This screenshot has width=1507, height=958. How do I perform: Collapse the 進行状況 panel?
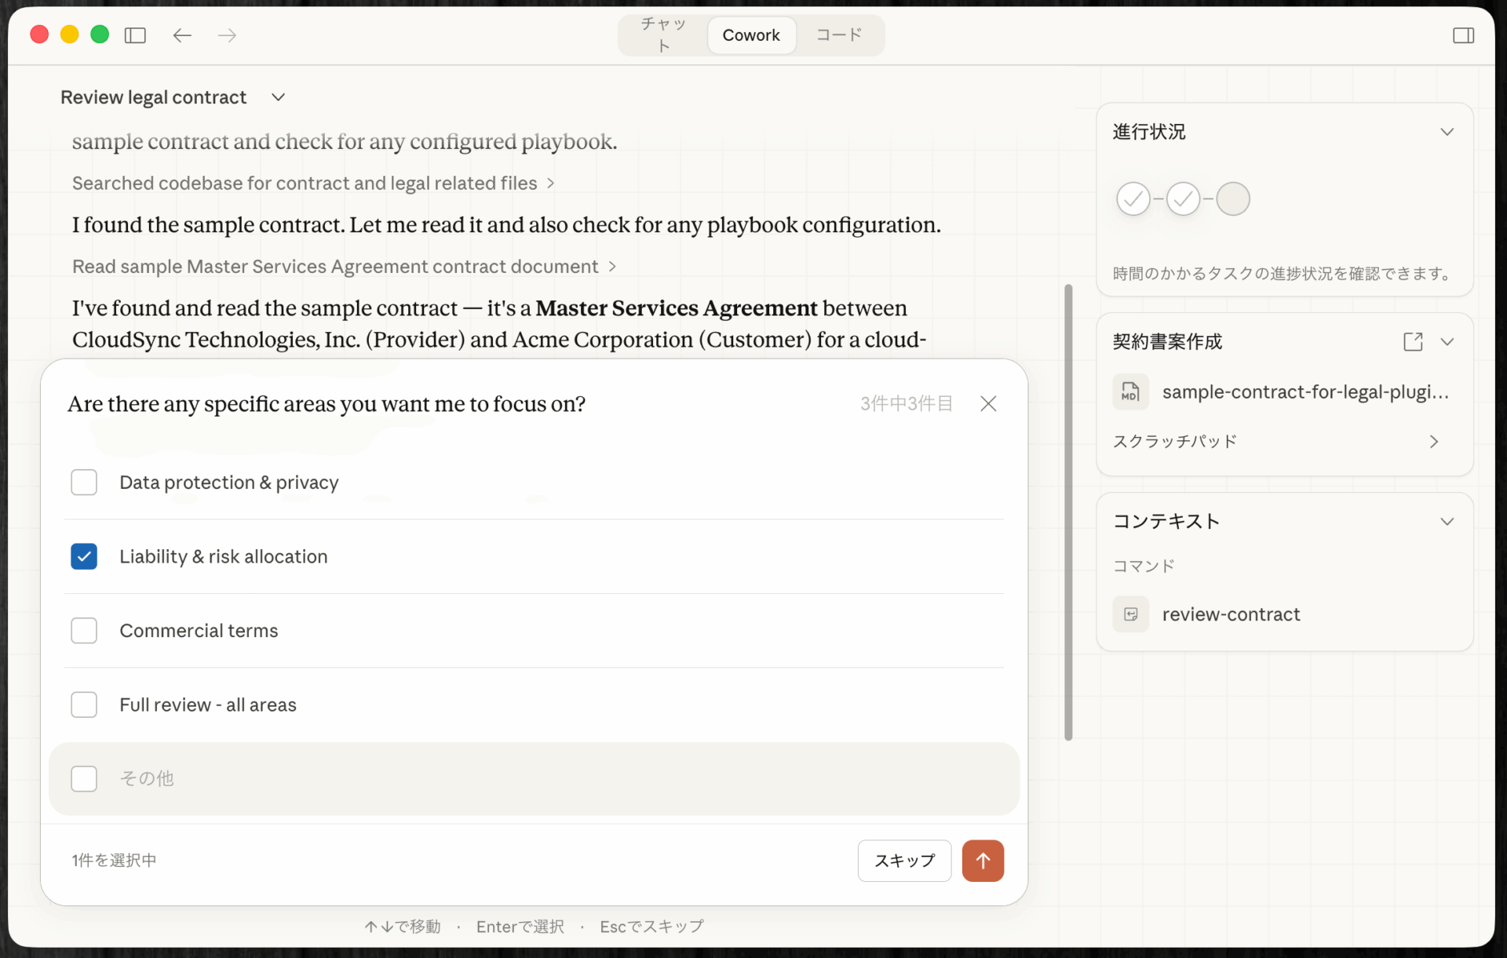1447,132
